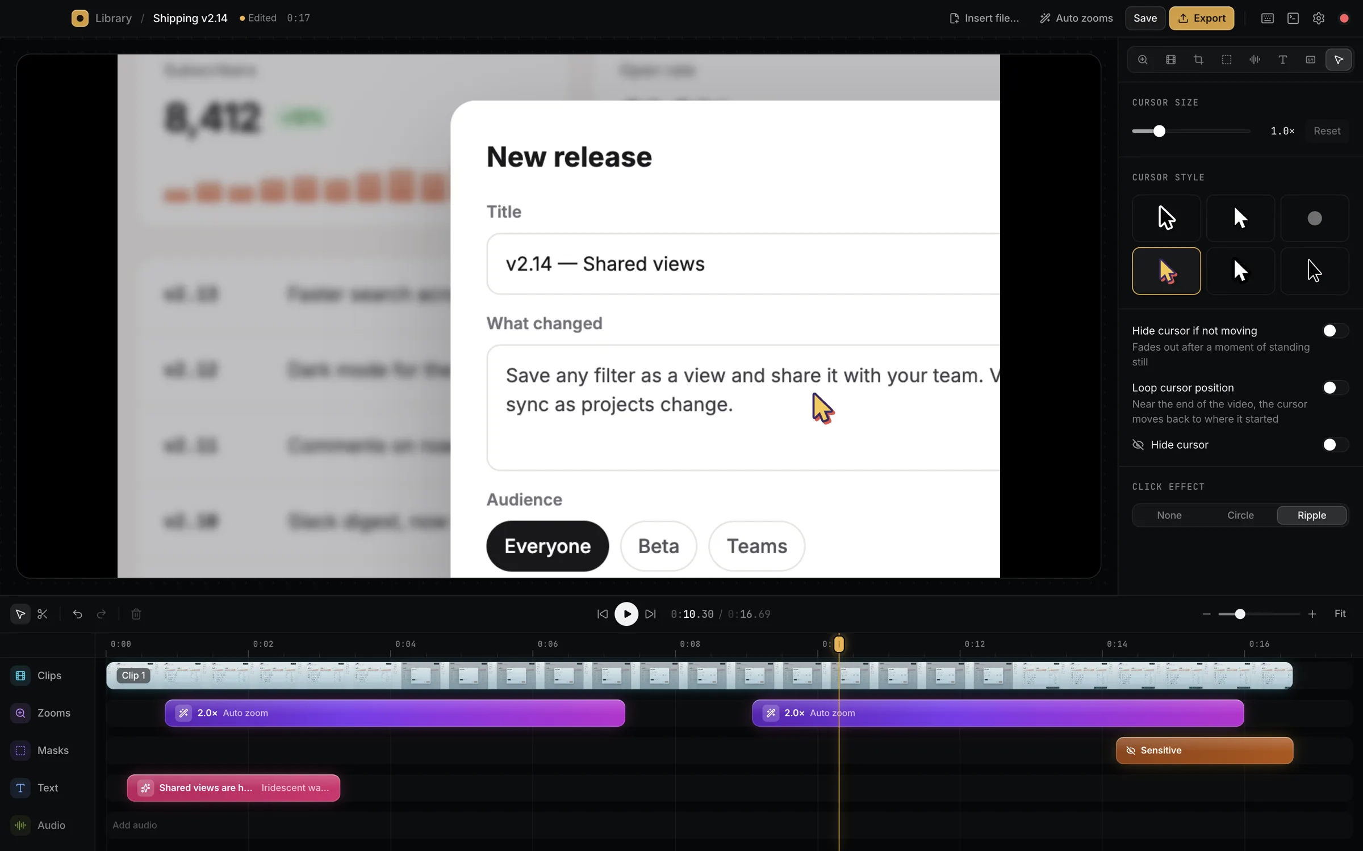Click the Title field in the preview
1363x851 pixels.
pos(743,264)
